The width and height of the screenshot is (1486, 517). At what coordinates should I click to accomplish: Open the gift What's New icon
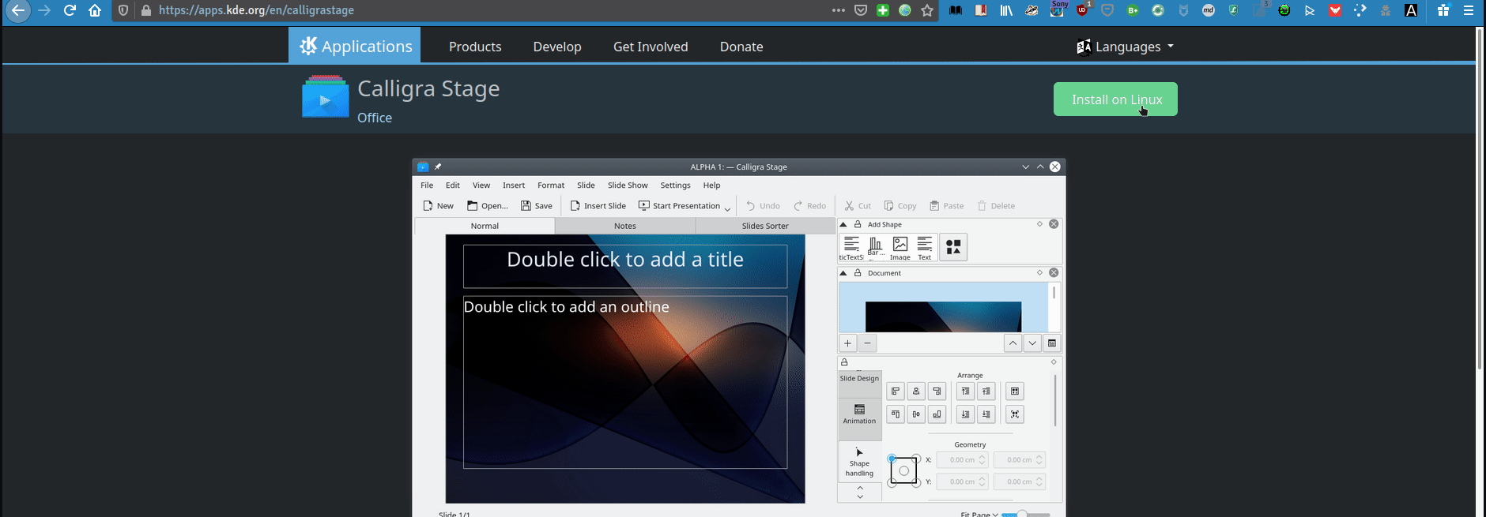1443,10
